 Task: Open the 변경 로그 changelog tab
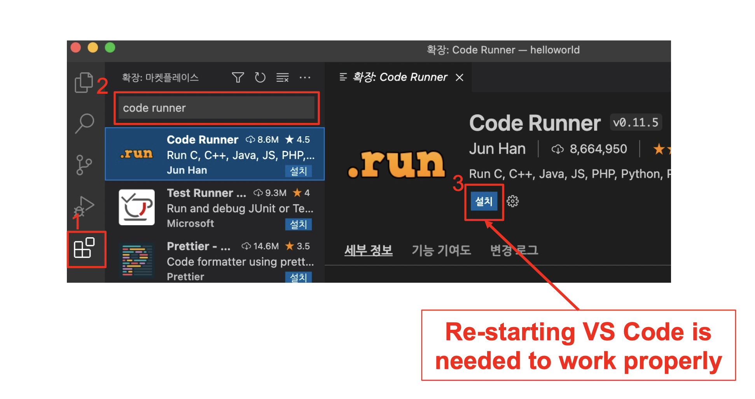pyautogui.click(x=514, y=250)
